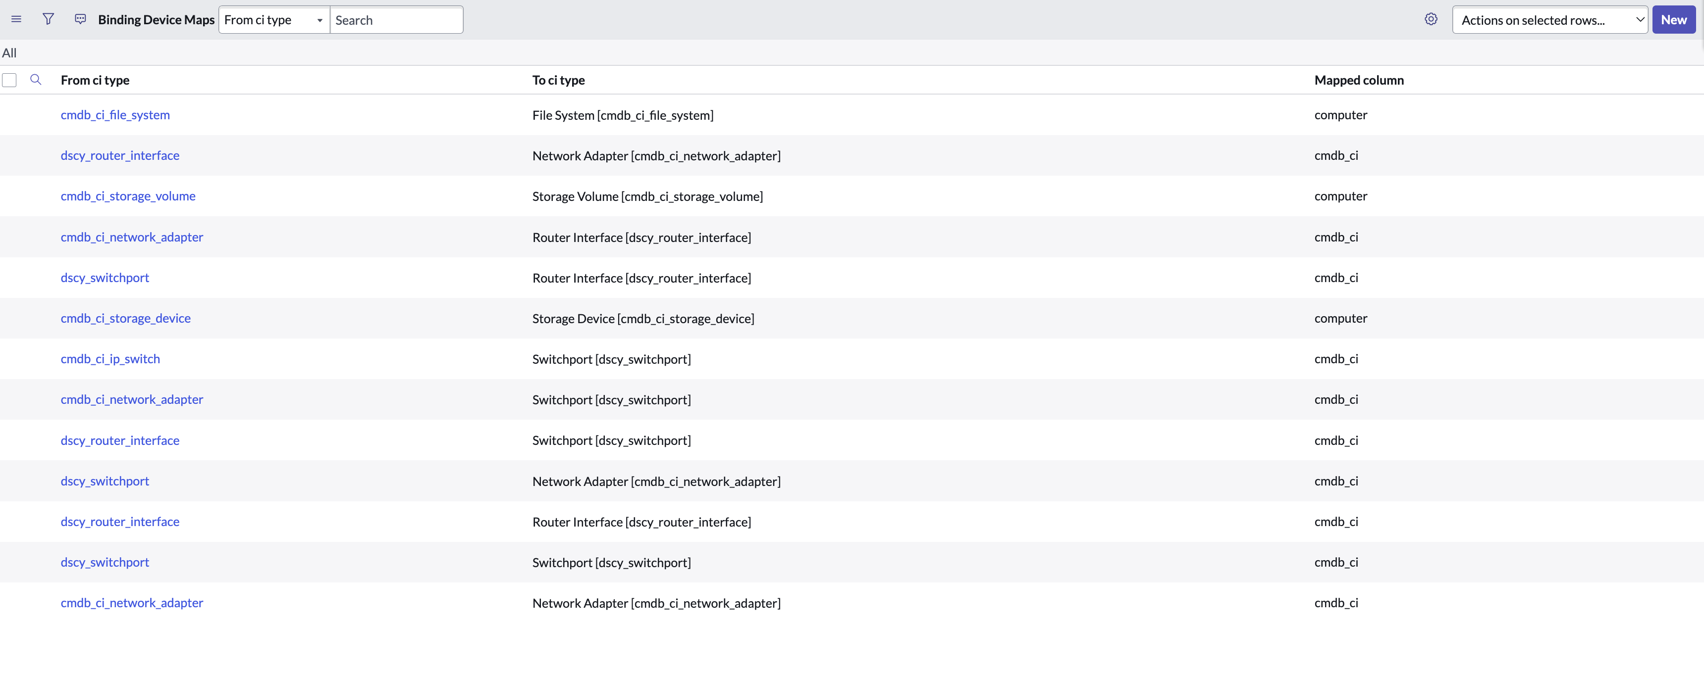This screenshot has height=678, width=1704.
Task: Click the New button
Action: pyautogui.click(x=1674, y=20)
